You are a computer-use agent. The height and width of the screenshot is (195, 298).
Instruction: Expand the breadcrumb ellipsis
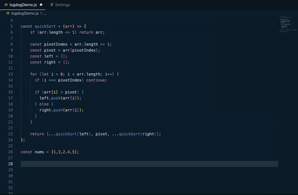pos(45,14)
